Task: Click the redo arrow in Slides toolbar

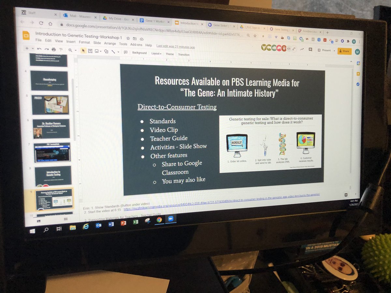Action: tap(46, 49)
